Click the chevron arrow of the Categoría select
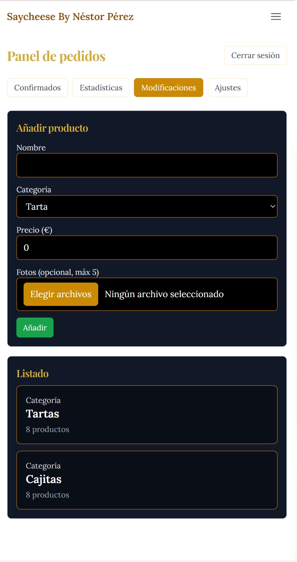The width and height of the screenshot is (297, 562). click(x=272, y=206)
